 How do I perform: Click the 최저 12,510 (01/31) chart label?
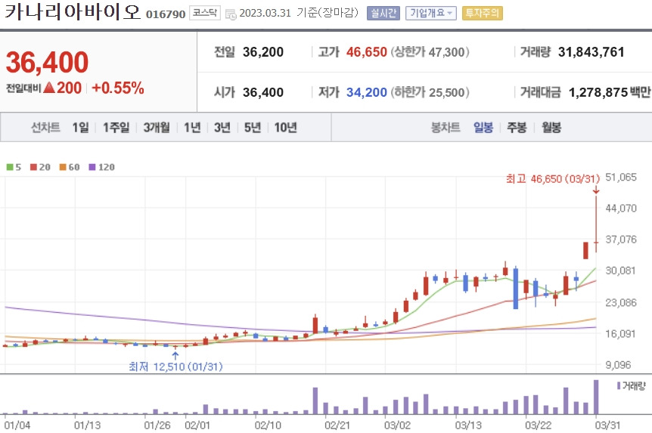[175, 367]
